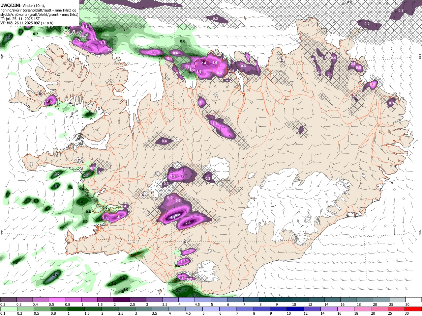Click the magenta snow swatch between 1 and 1.5
This screenshot has height=316, width=422.
pyautogui.click(x=89, y=300)
